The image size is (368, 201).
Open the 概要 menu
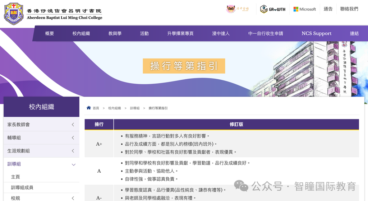click(50, 33)
